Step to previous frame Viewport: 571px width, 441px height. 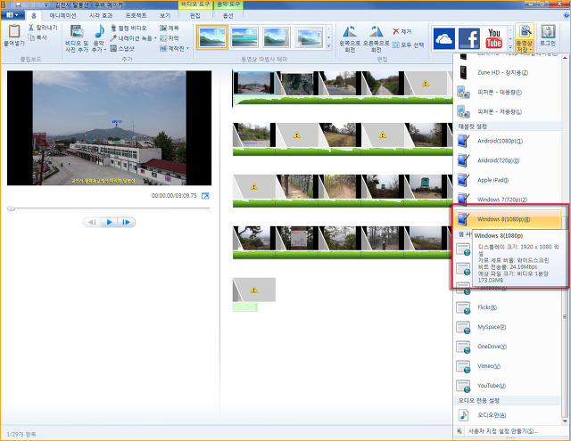coord(93,222)
